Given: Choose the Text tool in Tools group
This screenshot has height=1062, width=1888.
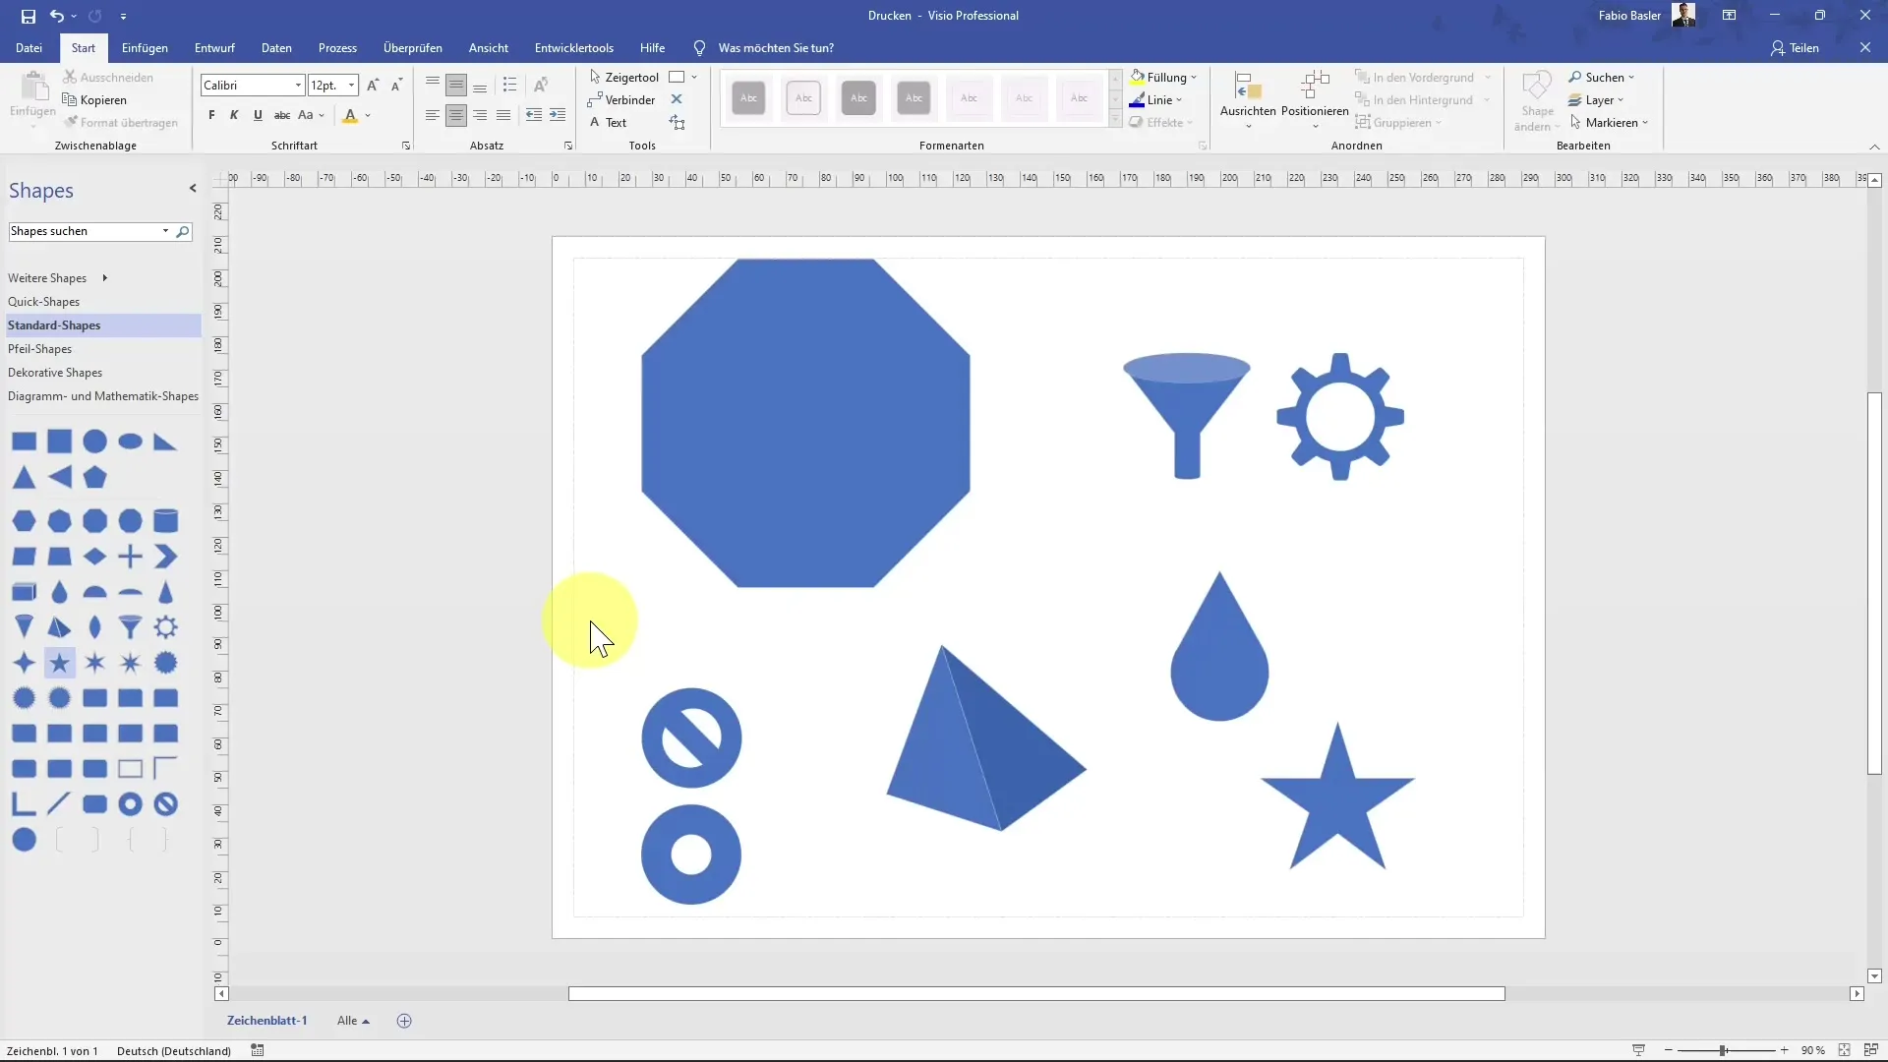Looking at the screenshot, I should tap(609, 122).
